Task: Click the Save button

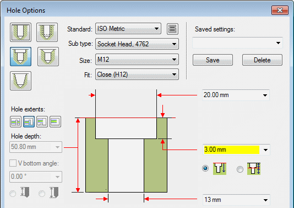Action: tap(213, 60)
